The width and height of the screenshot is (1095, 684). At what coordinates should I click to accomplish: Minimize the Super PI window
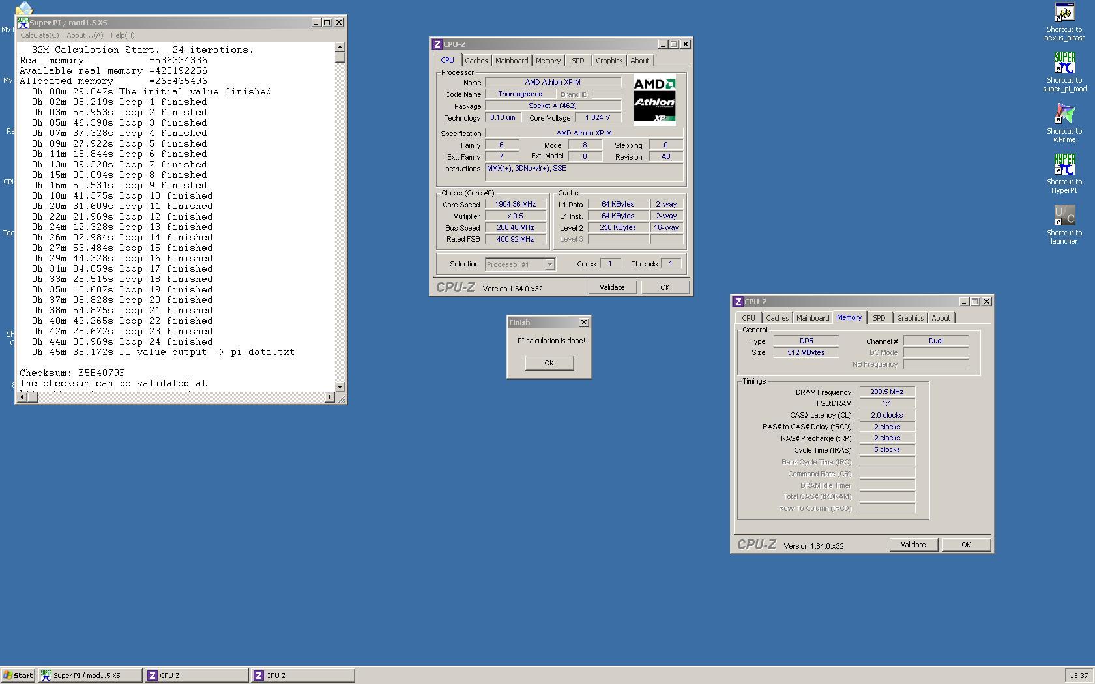[x=316, y=23]
